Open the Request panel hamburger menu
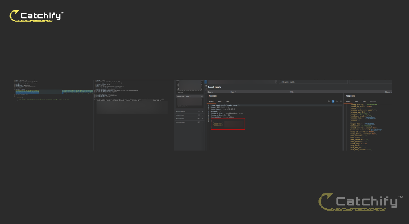Image resolution: width=409 pixels, height=224 pixels. pos(341,101)
